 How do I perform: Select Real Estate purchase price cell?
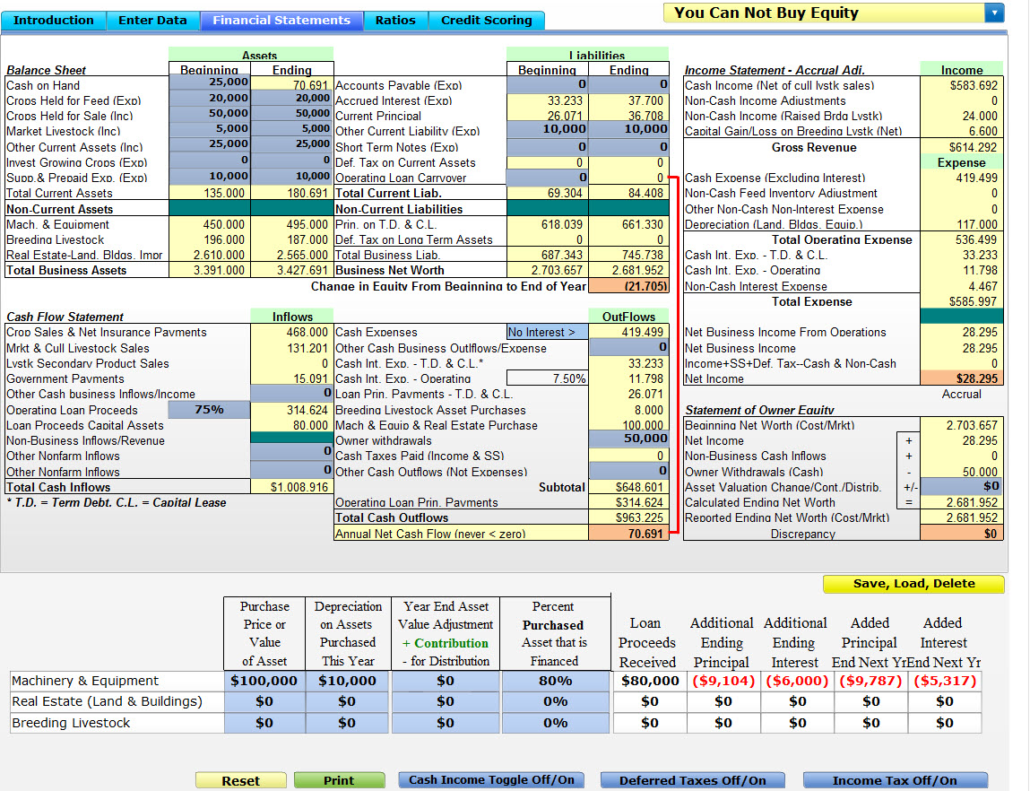point(263,702)
